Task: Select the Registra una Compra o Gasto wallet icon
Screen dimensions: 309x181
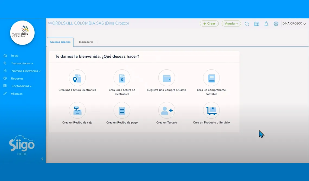Action: pos(167,78)
